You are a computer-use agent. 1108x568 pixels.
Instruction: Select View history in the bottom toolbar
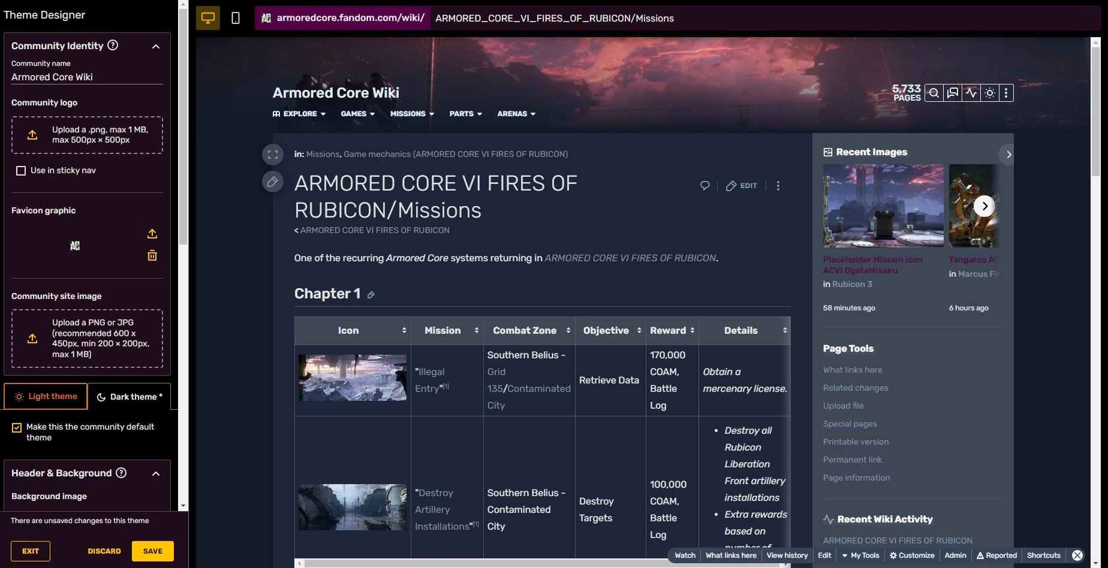787,555
